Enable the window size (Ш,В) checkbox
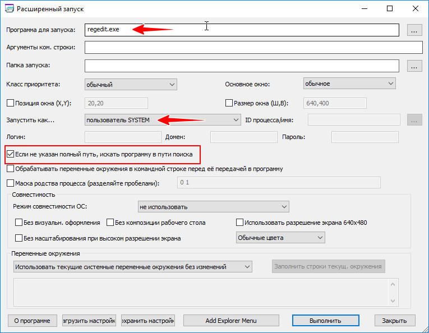 (x=229, y=103)
